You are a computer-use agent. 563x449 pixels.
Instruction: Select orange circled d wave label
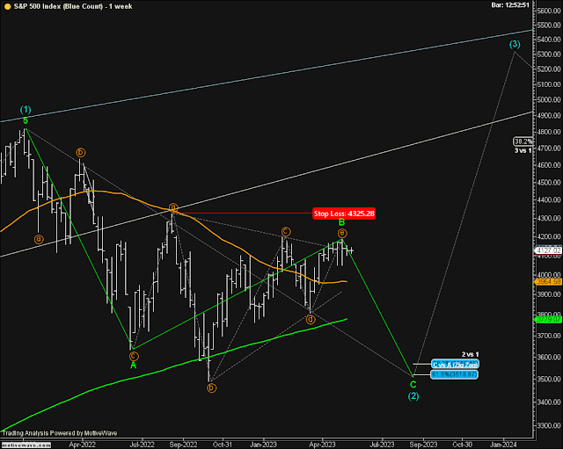pyautogui.click(x=311, y=319)
